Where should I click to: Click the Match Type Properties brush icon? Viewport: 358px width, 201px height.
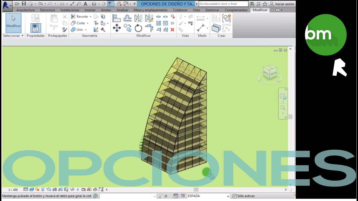(65, 30)
